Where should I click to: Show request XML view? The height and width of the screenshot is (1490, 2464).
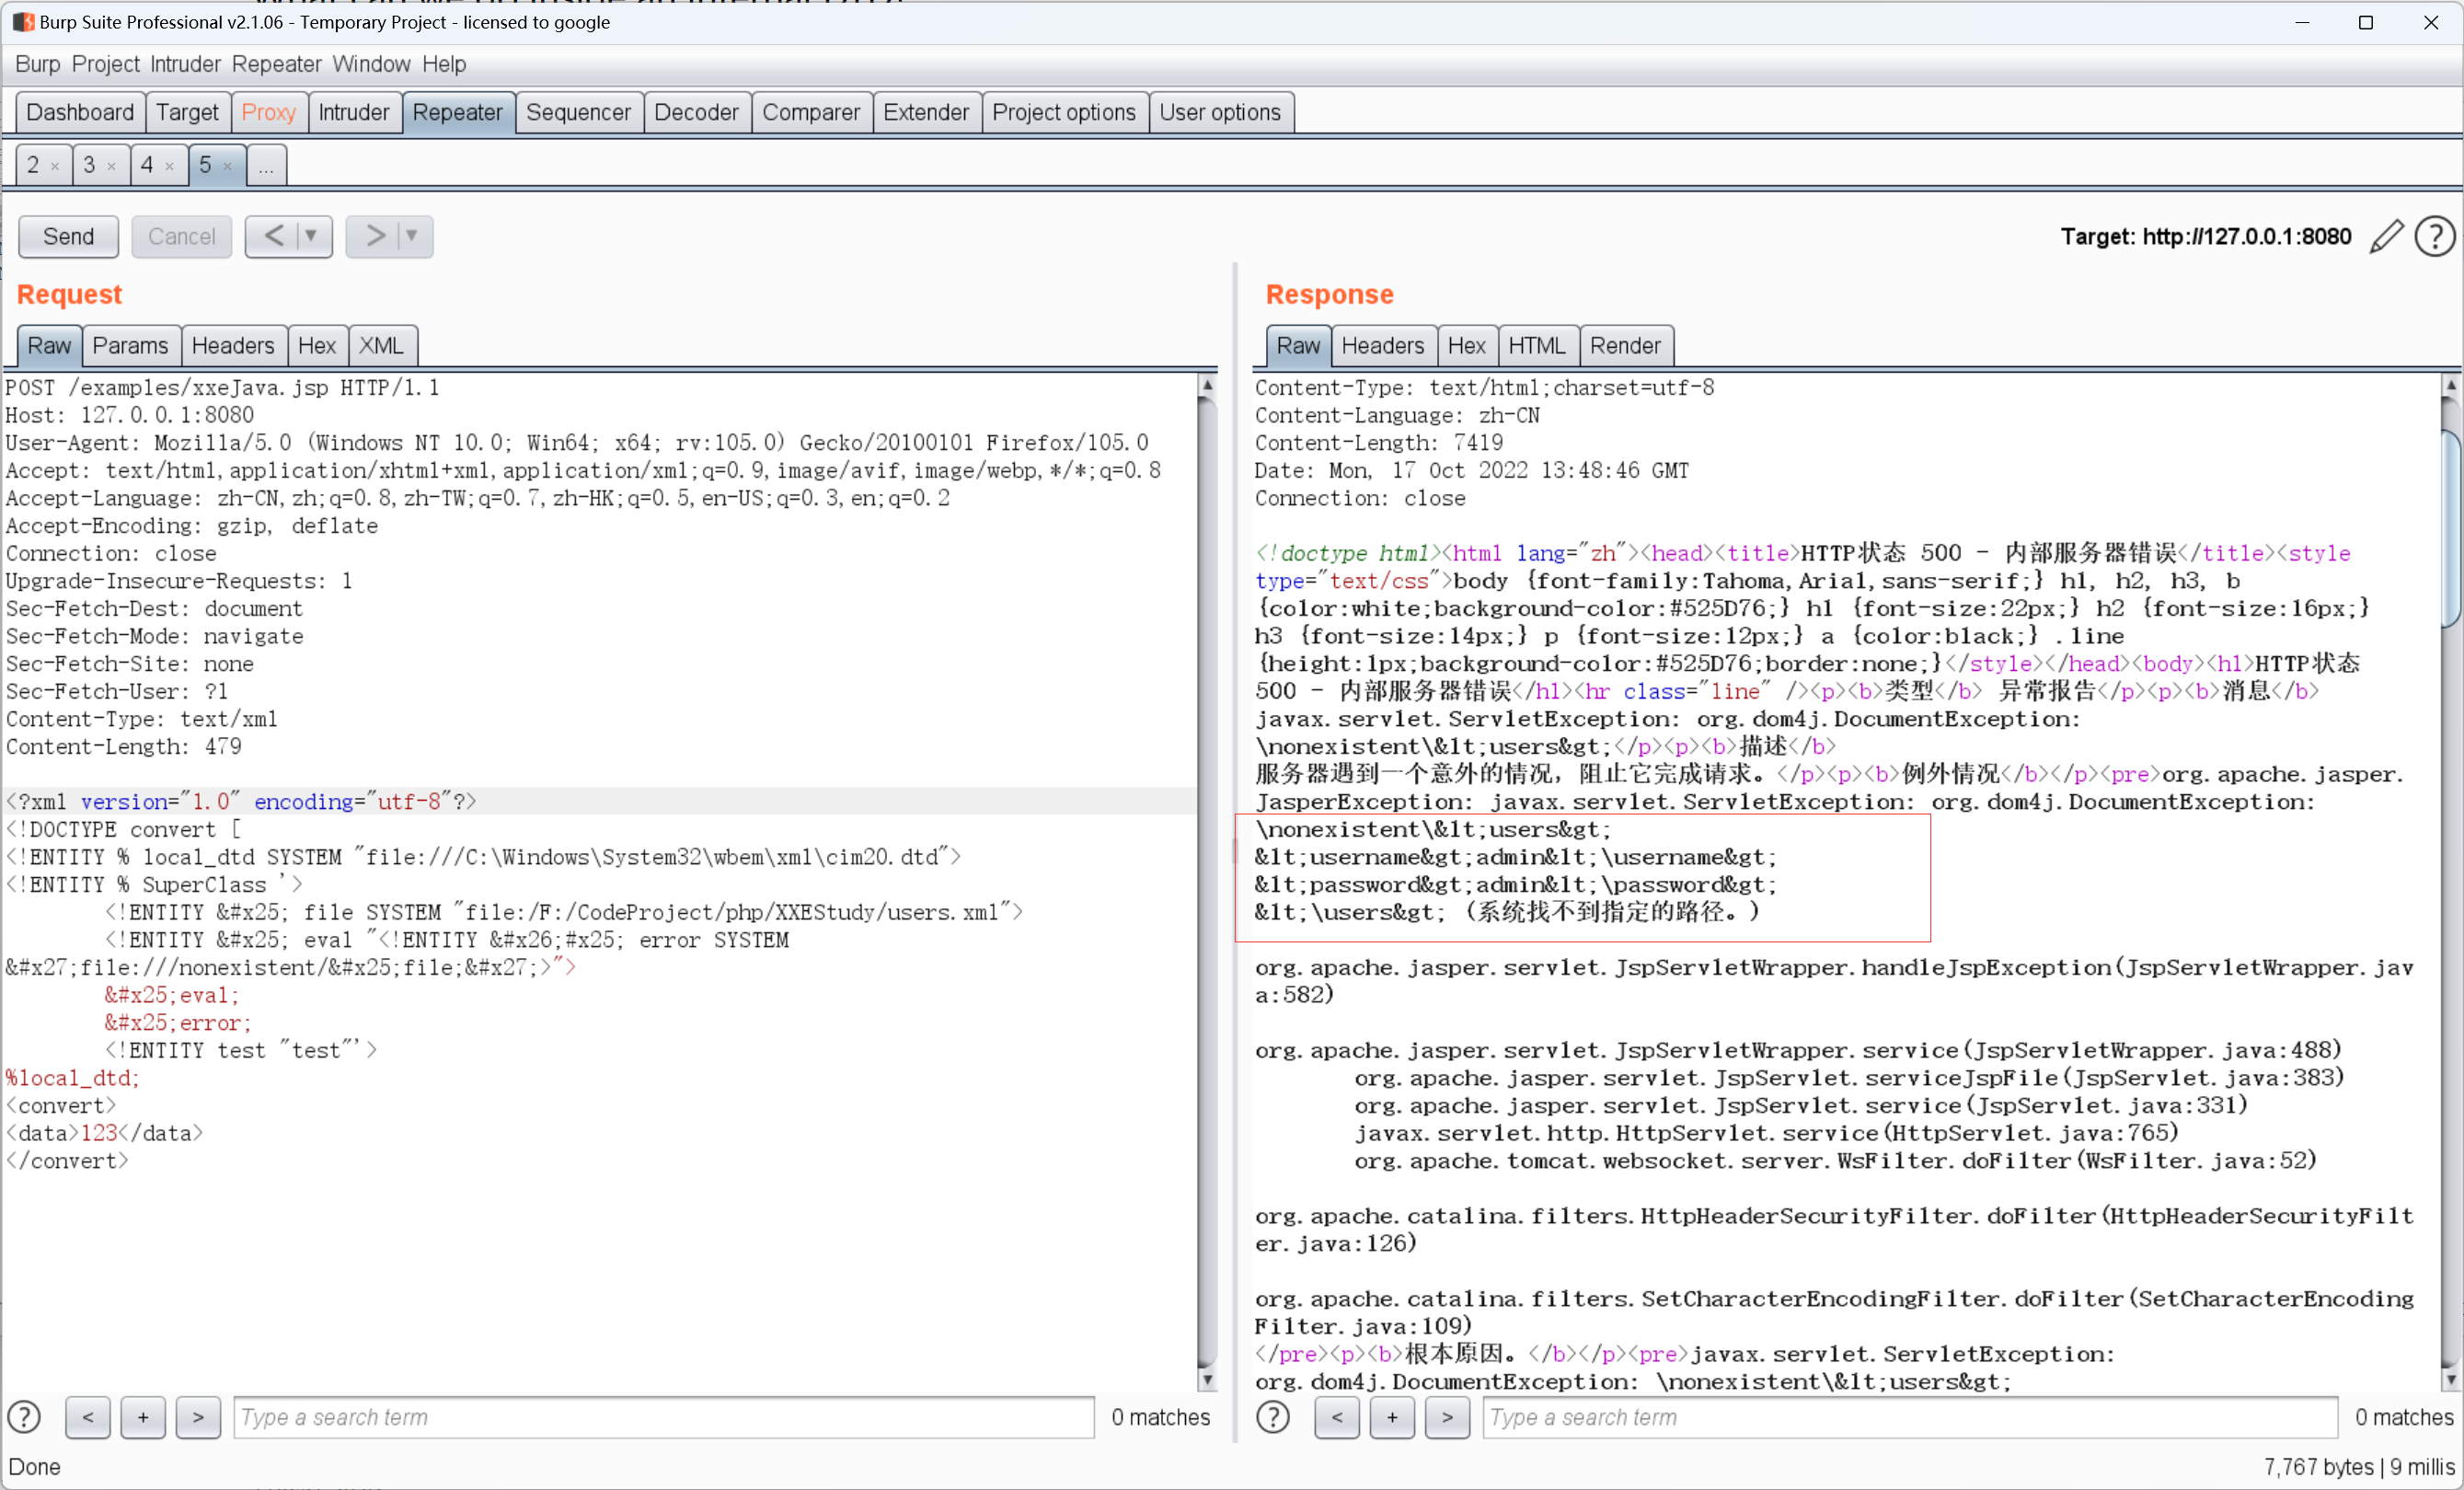coord(381,346)
